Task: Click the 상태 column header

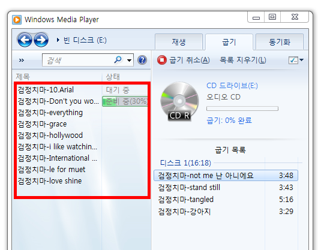Action: click(113, 77)
